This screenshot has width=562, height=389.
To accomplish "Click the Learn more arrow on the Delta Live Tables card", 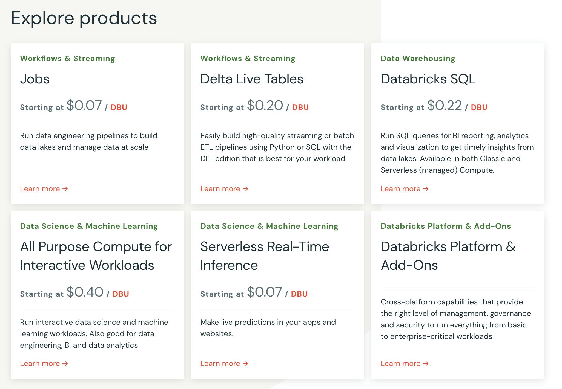I will coord(245,189).
